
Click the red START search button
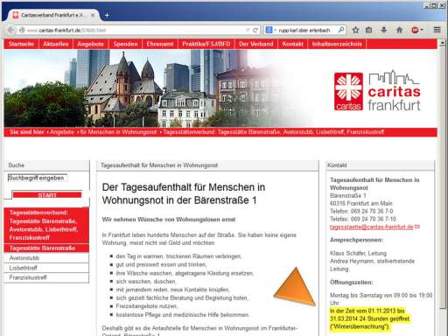(47, 195)
